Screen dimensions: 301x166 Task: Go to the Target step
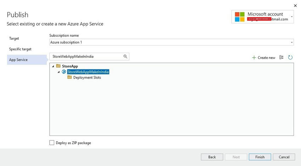[14, 38]
